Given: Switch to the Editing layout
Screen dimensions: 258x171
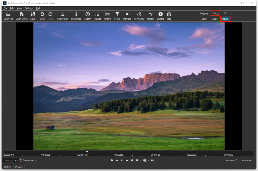Looking at the screenshot, I should pyautogui.click(x=215, y=13).
